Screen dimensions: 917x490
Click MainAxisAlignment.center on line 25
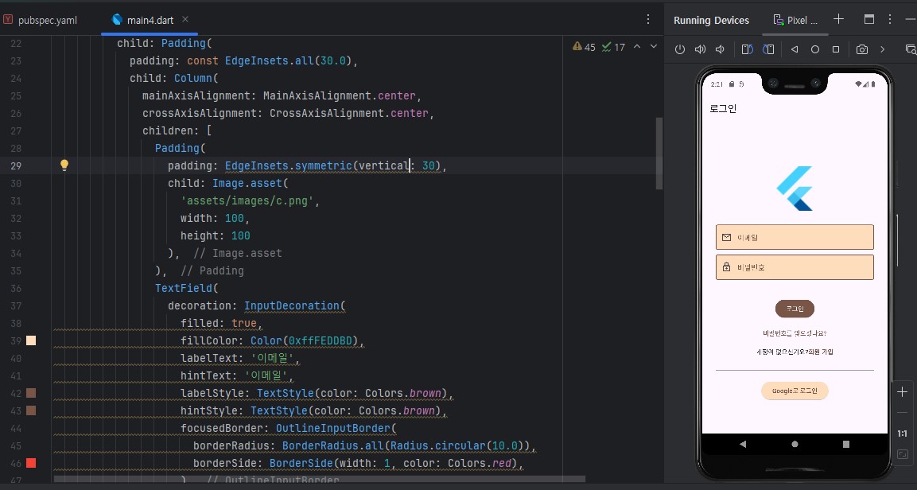pyautogui.click(x=339, y=95)
